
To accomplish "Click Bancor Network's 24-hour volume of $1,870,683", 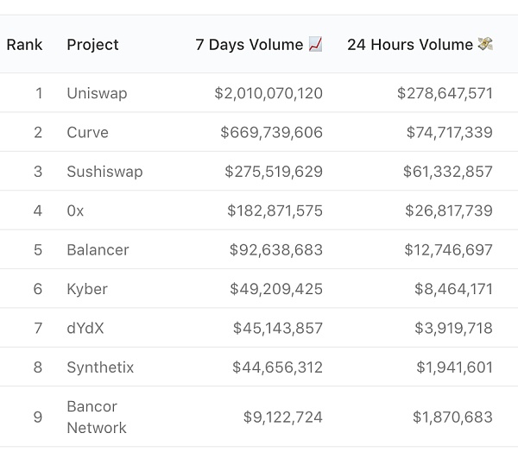I will (452, 417).
